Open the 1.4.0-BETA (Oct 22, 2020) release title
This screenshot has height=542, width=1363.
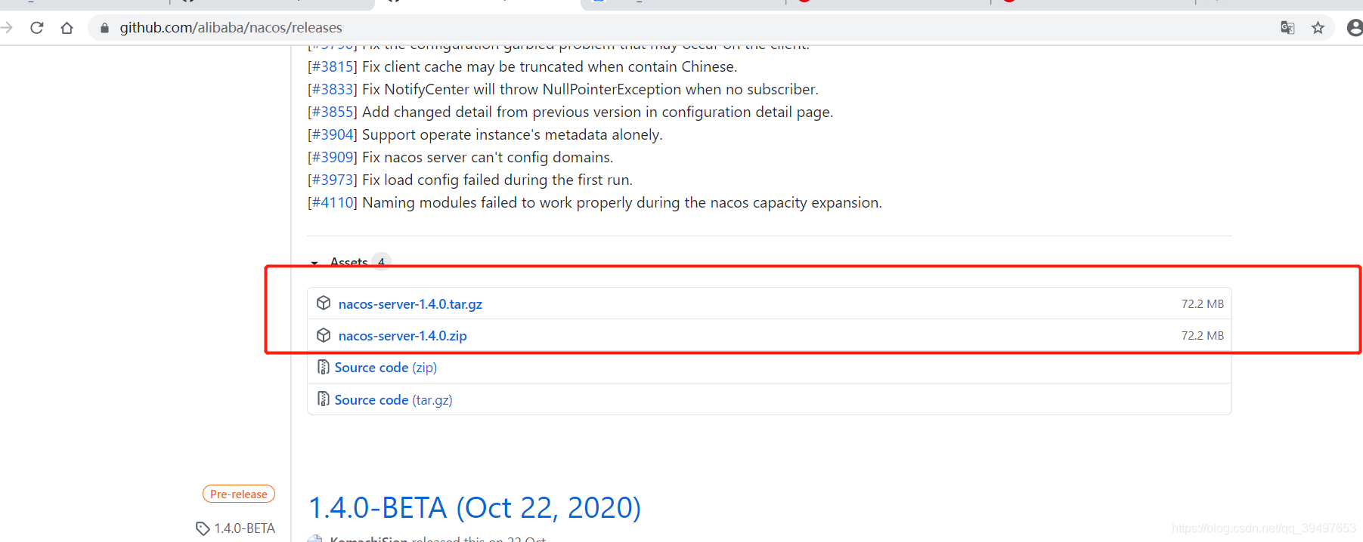coord(475,507)
